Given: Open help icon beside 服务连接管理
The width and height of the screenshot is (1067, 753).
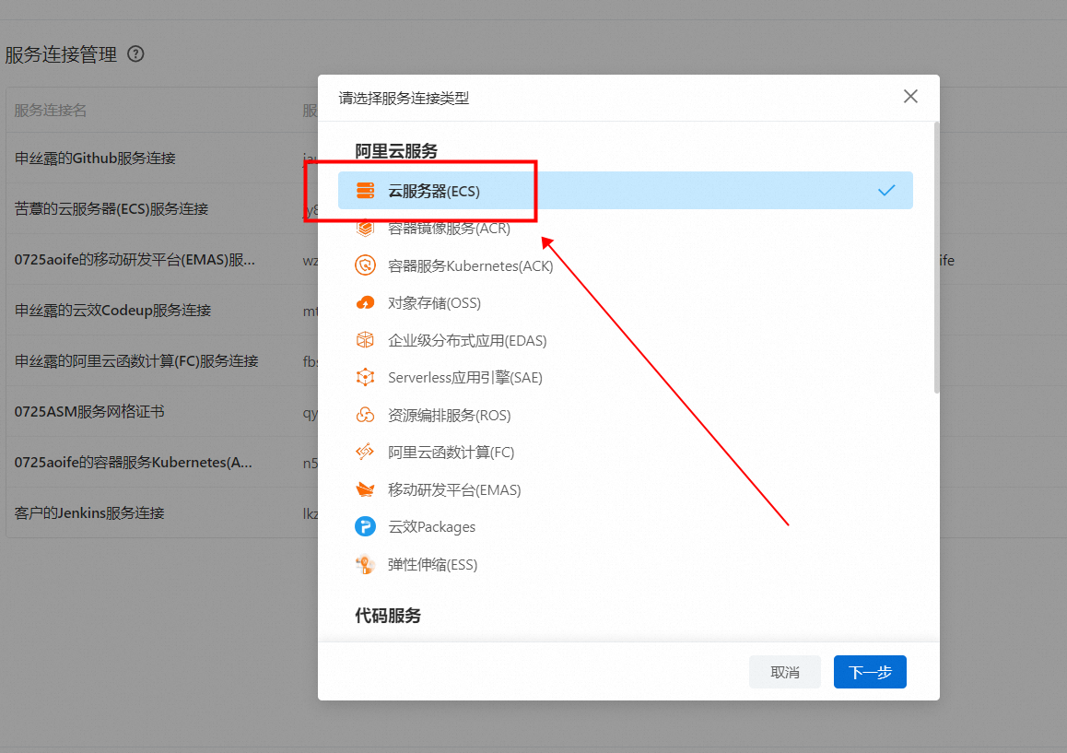Looking at the screenshot, I should 136,53.
